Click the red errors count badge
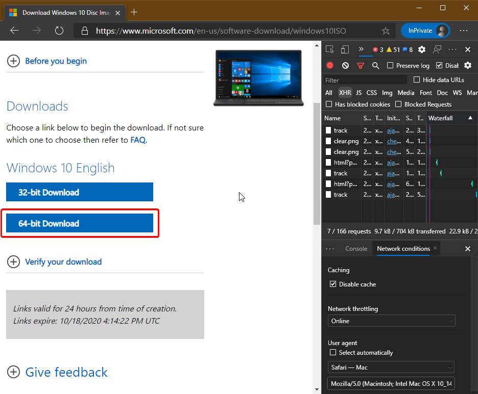 pos(378,49)
